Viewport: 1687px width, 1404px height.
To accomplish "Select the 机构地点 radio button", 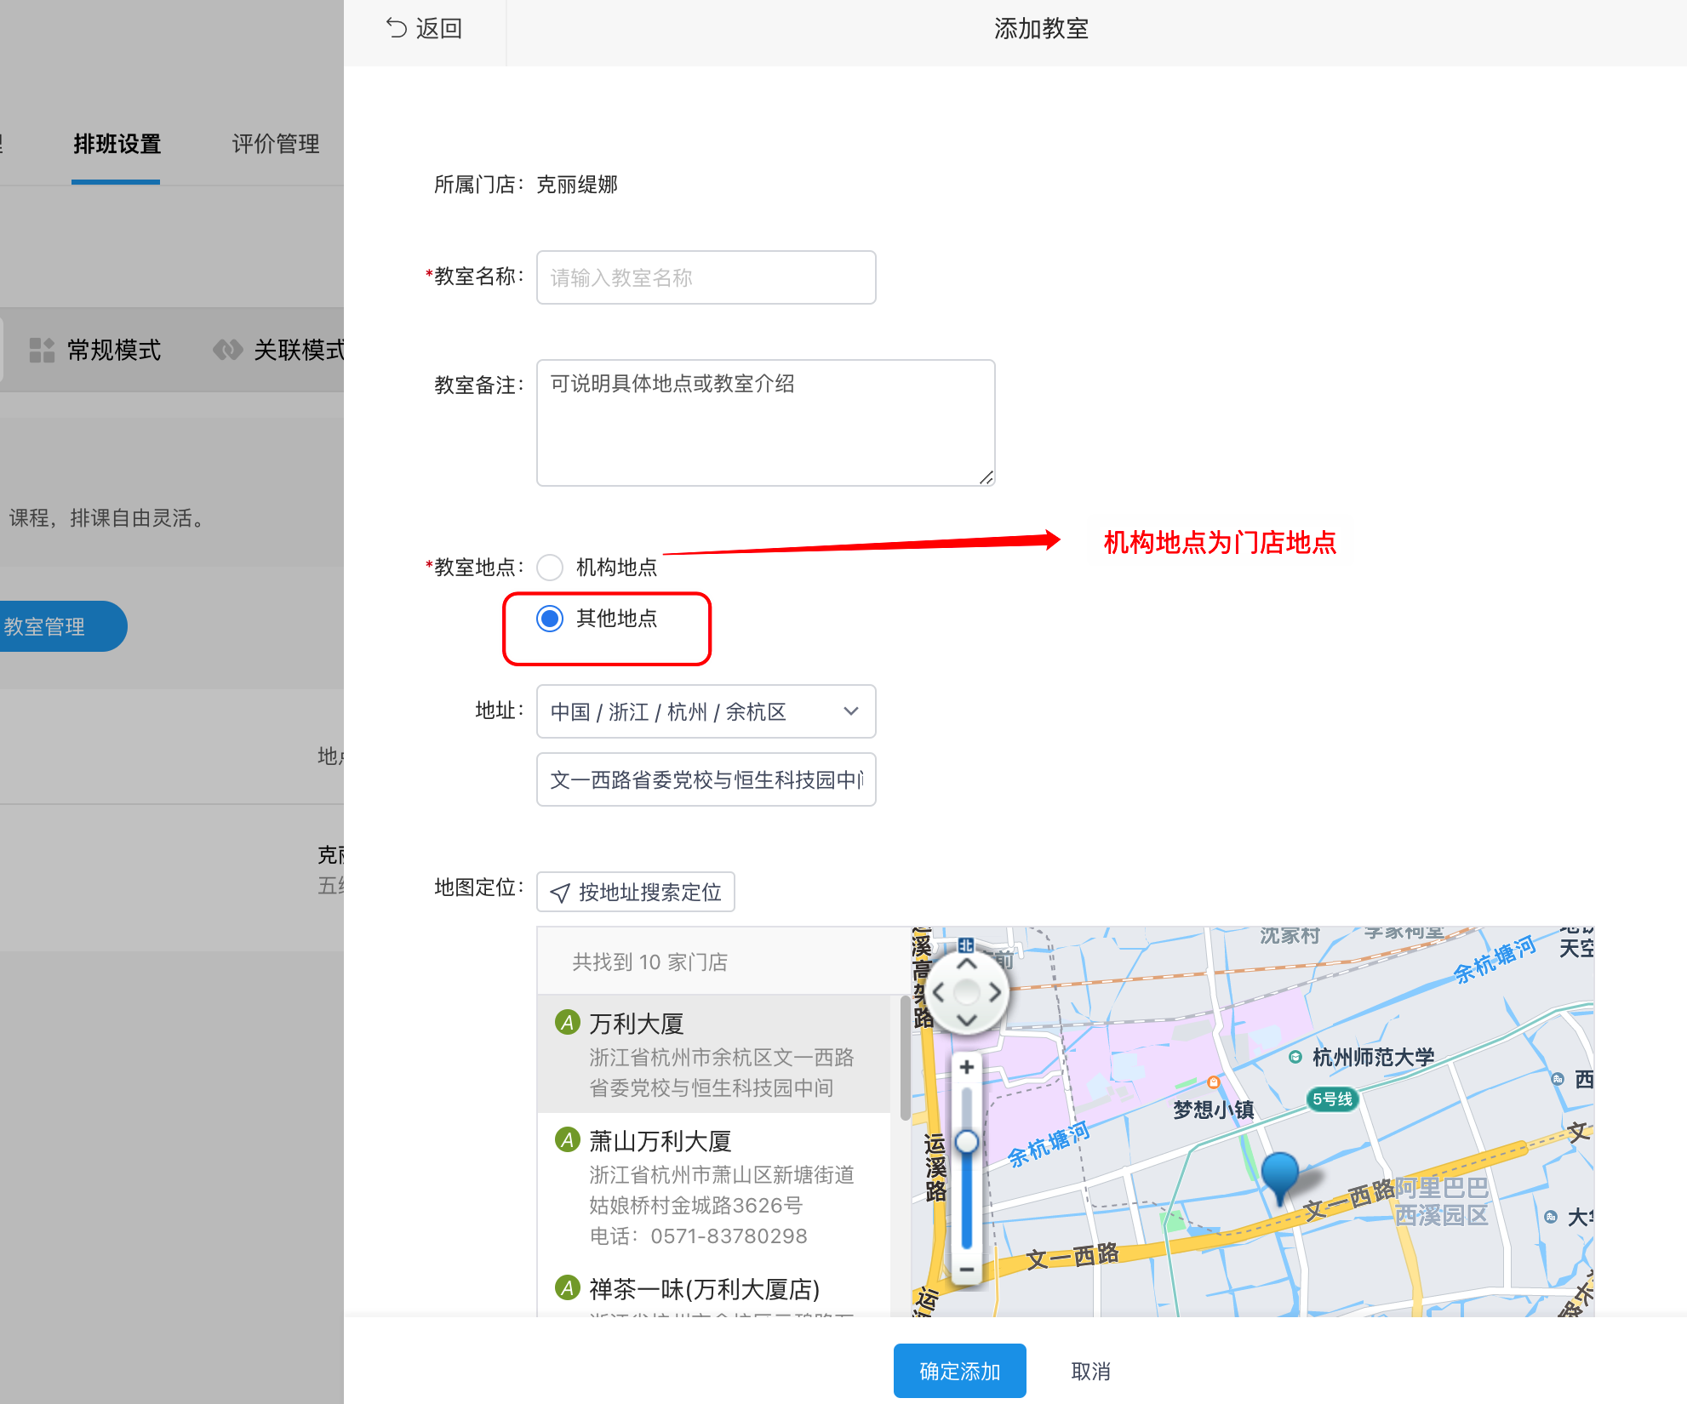I will (550, 568).
